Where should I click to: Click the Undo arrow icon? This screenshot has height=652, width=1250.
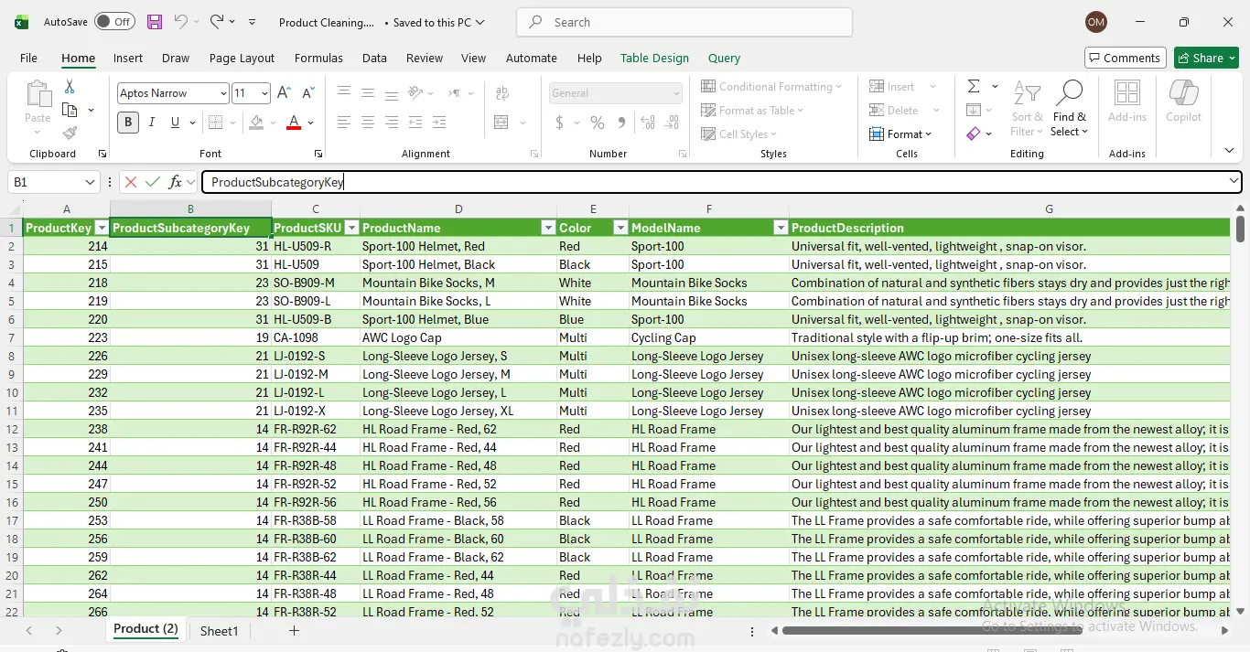point(181,22)
